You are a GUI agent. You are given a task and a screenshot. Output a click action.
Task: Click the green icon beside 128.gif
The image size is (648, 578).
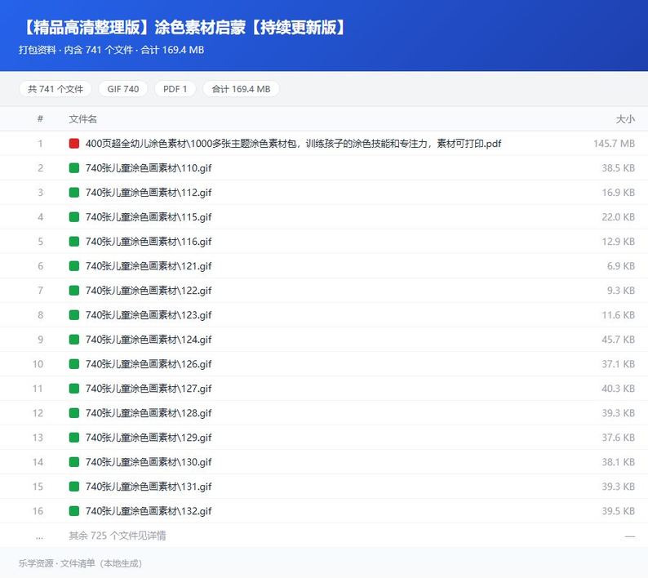[74, 413]
